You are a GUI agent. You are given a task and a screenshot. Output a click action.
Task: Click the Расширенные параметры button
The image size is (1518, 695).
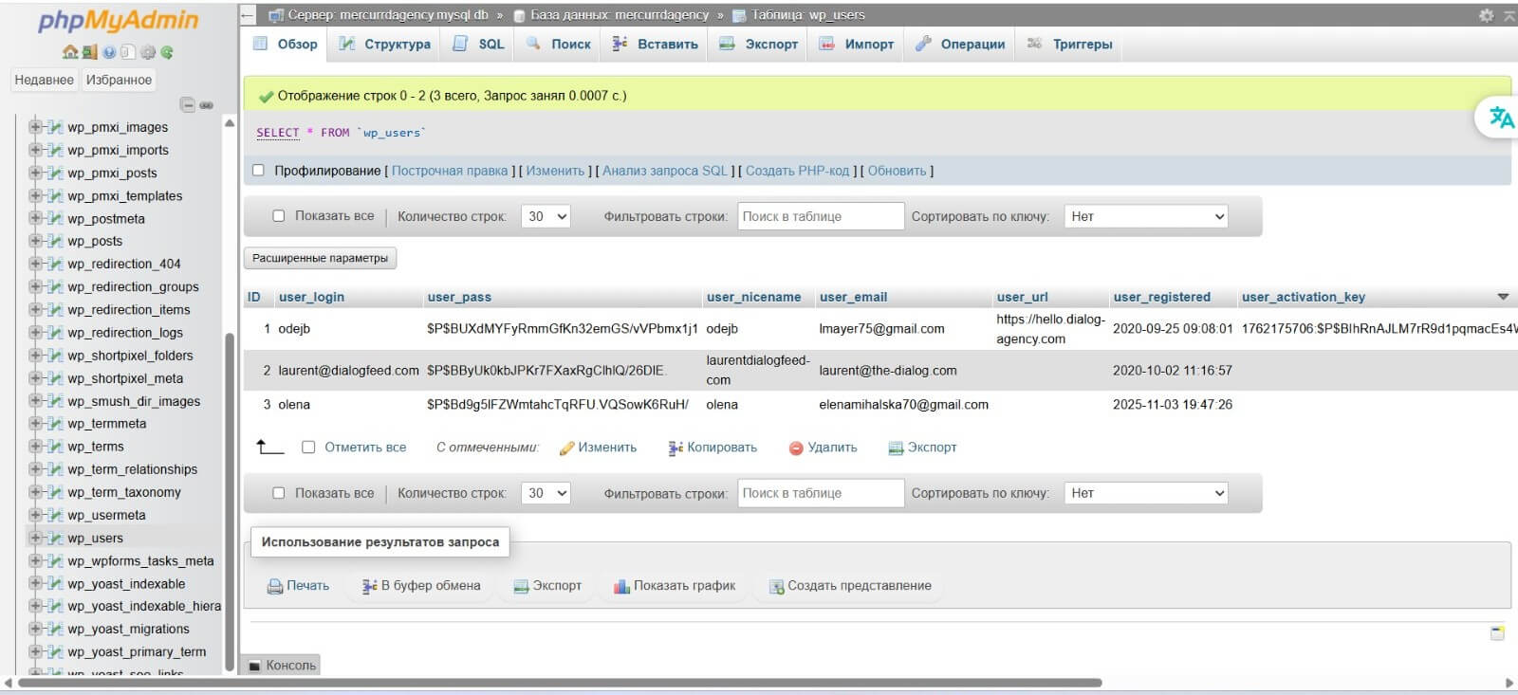point(321,258)
